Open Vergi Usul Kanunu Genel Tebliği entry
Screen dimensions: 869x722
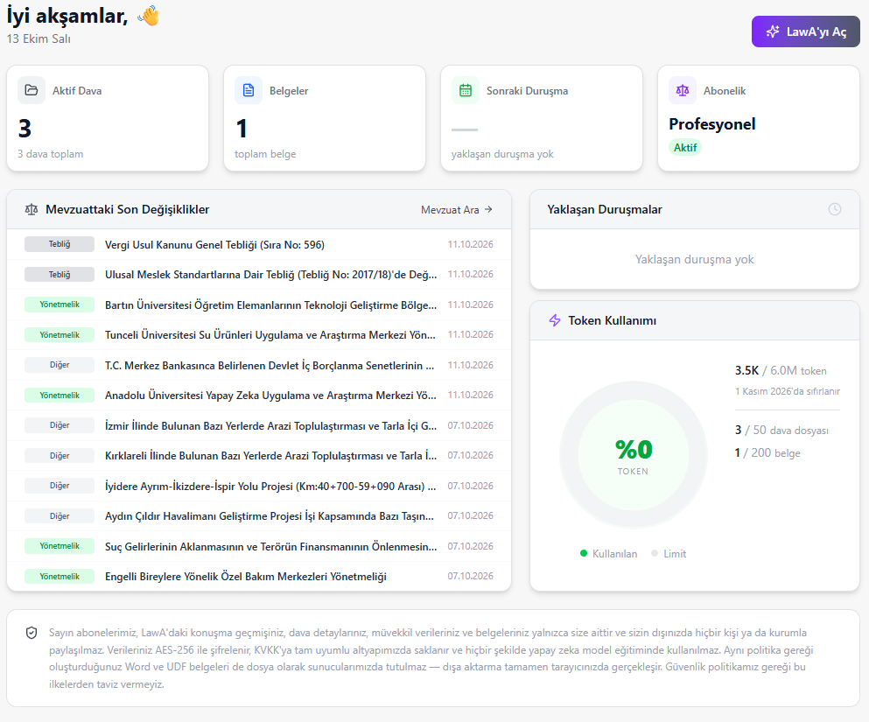[x=259, y=244]
